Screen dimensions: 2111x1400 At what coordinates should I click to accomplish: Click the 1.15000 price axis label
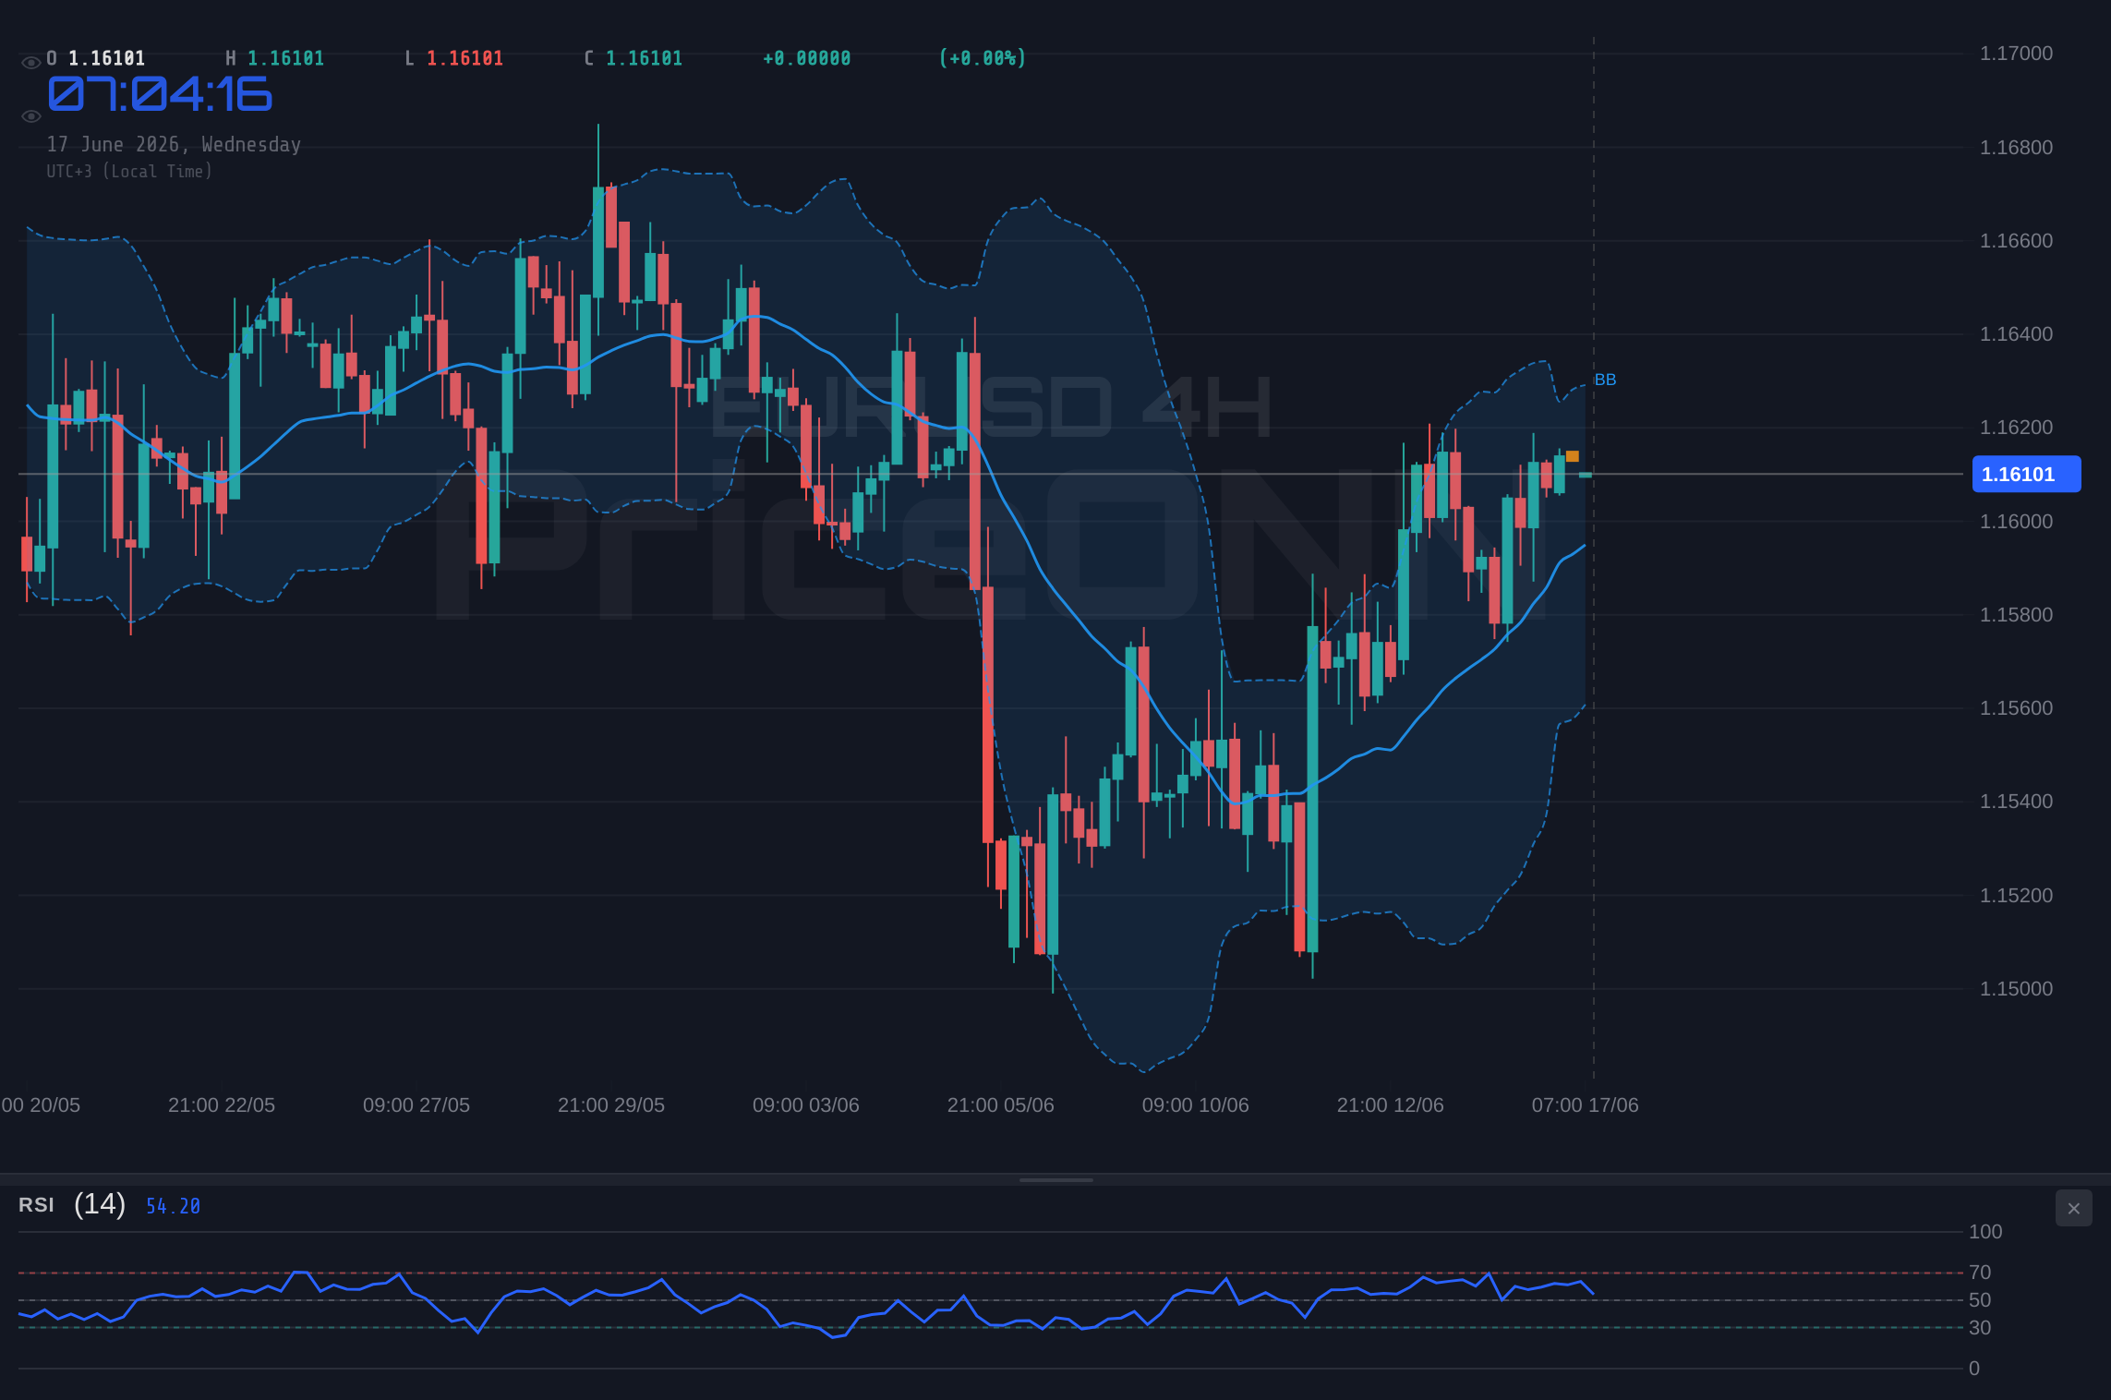pos(2016,989)
